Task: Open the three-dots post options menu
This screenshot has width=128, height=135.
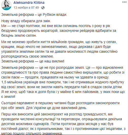Action: (124, 2)
